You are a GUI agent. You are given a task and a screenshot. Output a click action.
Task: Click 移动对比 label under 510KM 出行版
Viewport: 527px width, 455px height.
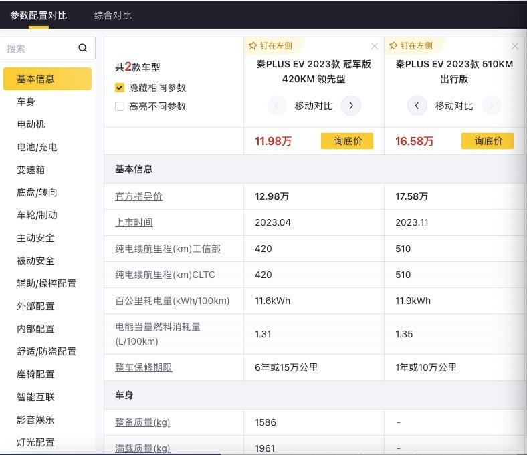[x=454, y=106]
